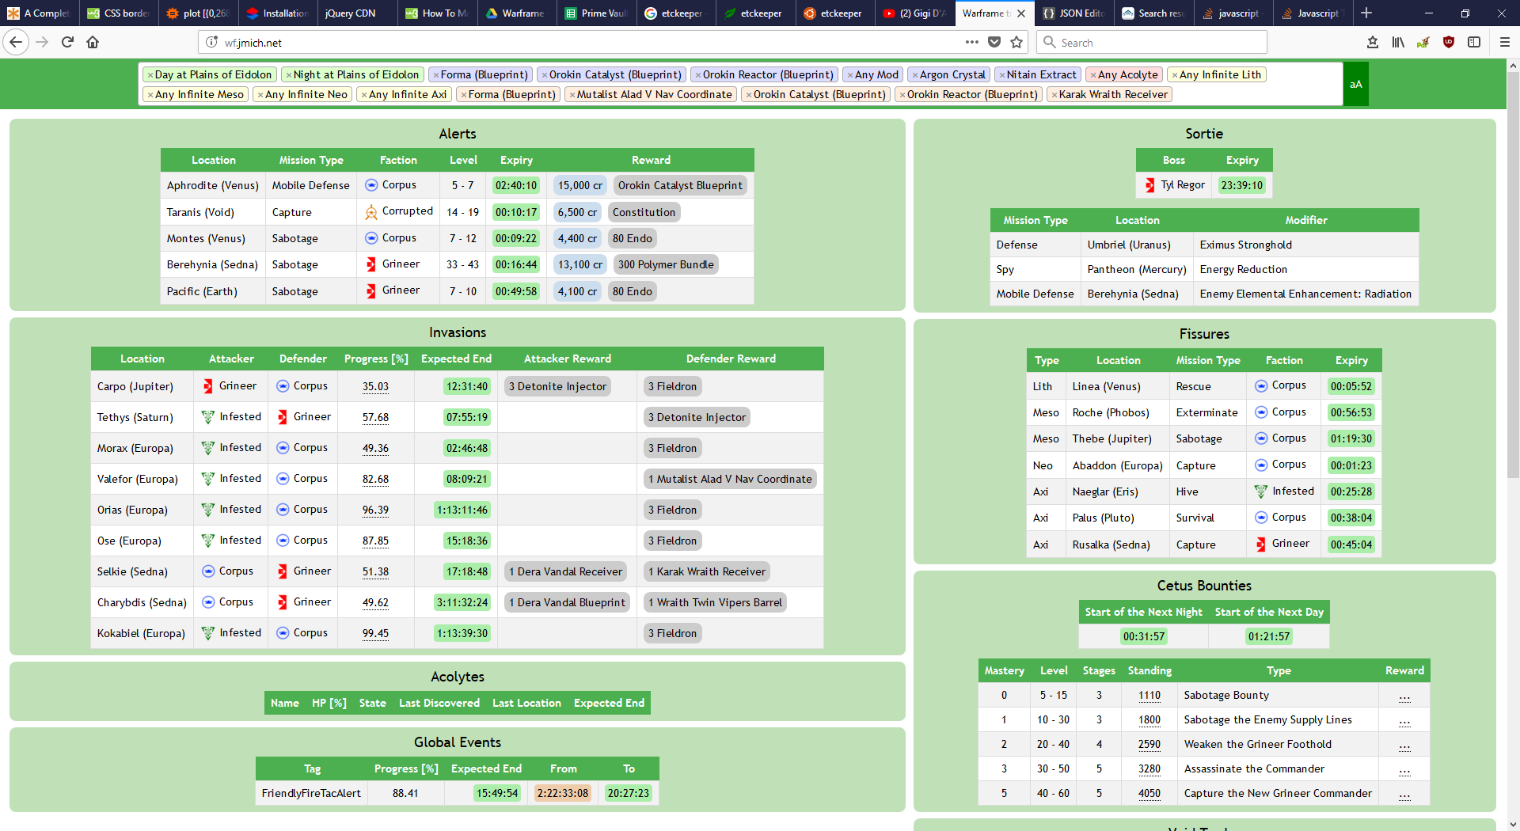The height and width of the screenshot is (831, 1520).
Task: Click Corrupted faction icon in Taranis alert
Action: (x=371, y=212)
